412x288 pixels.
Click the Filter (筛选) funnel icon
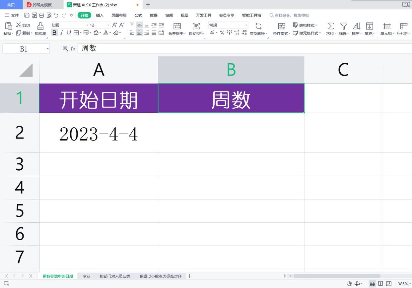(344, 26)
